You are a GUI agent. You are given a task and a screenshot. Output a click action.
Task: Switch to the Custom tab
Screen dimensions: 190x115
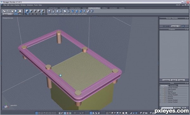click(x=122, y=8)
